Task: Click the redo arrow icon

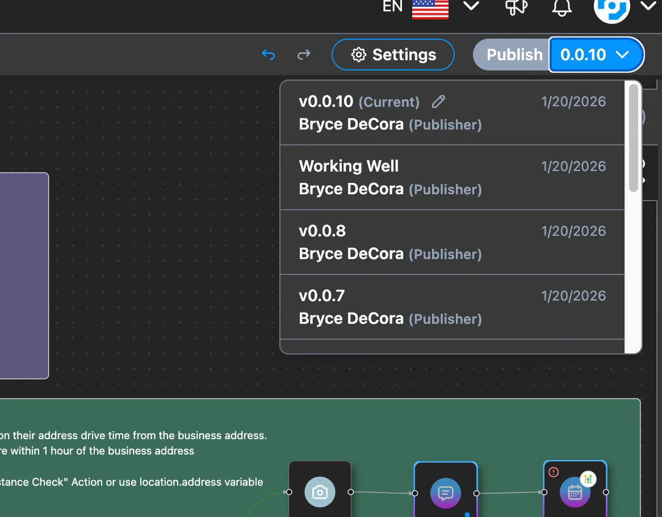Action: (304, 55)
